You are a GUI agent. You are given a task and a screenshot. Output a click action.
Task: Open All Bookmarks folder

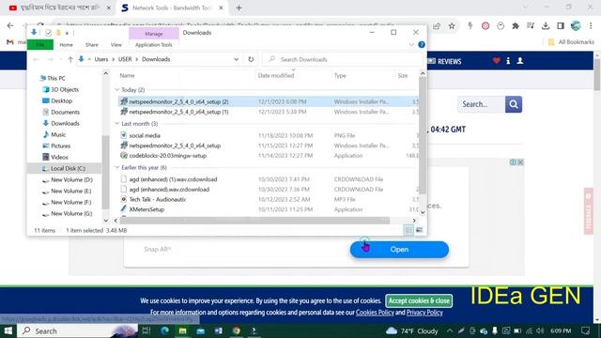pyautogui.click(x=571, y=42)
